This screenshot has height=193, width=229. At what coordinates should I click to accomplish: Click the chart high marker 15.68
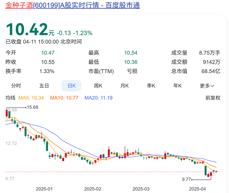(x=32, y=107)
